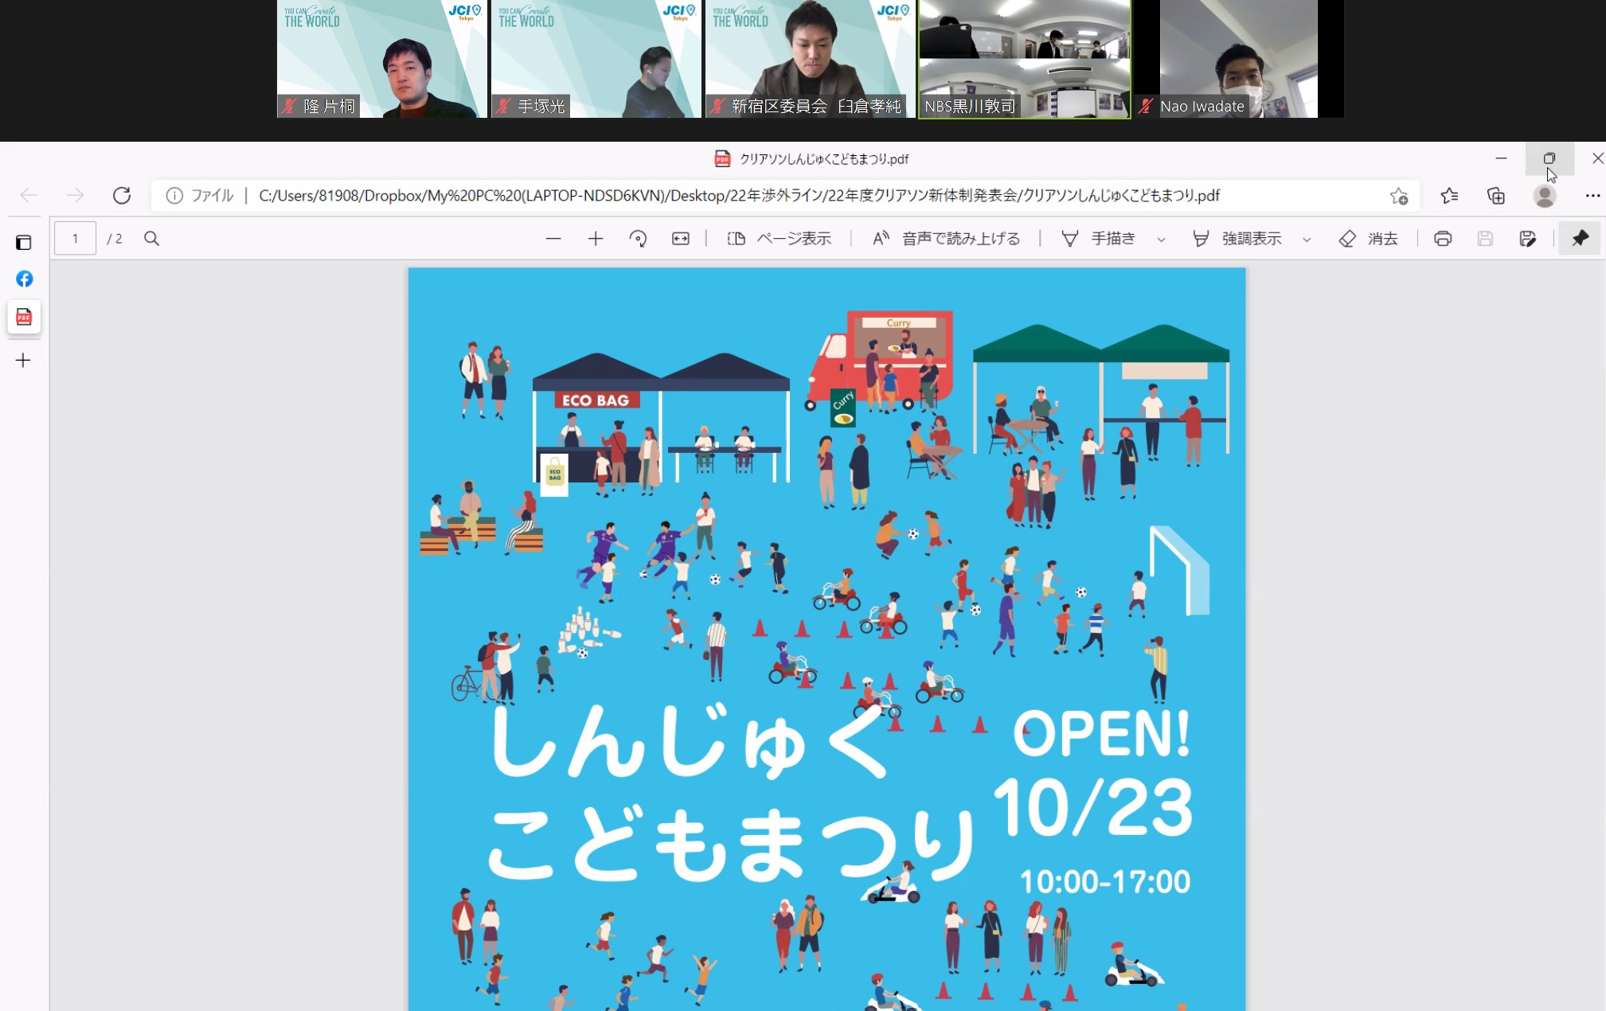
Task: Add this page to favorites
Action: click(x=1399, y=196)
